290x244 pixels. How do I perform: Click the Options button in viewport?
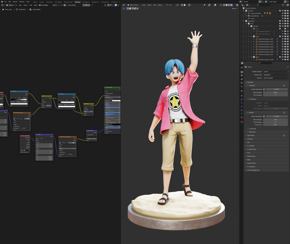click(x=235, y=8)
